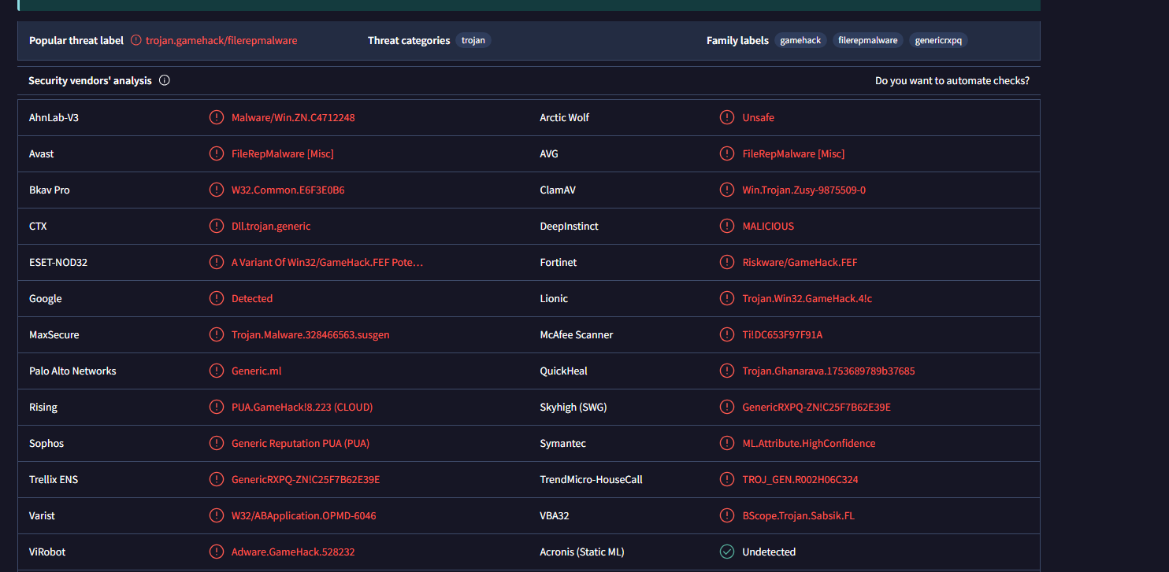Click Generic Reputation PUA (PUA) text
Screen dimensions: 1169x572
point(300,443)
